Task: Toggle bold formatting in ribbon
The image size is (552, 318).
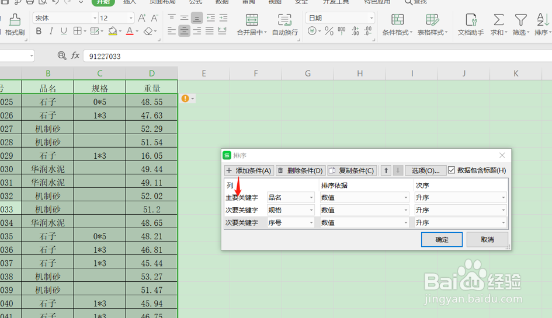Action: pyautogui.click(x=39, y=32)
